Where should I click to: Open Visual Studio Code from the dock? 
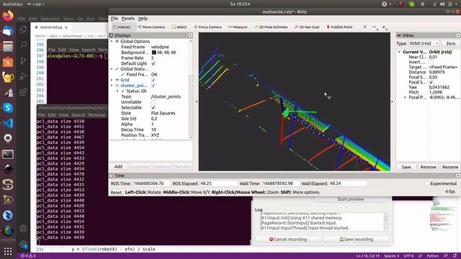[8, 123]
